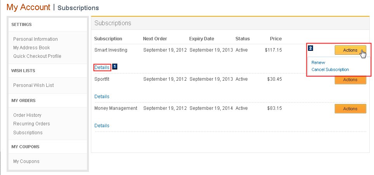Open Quick Checkout Profile

tap(37, 56)
